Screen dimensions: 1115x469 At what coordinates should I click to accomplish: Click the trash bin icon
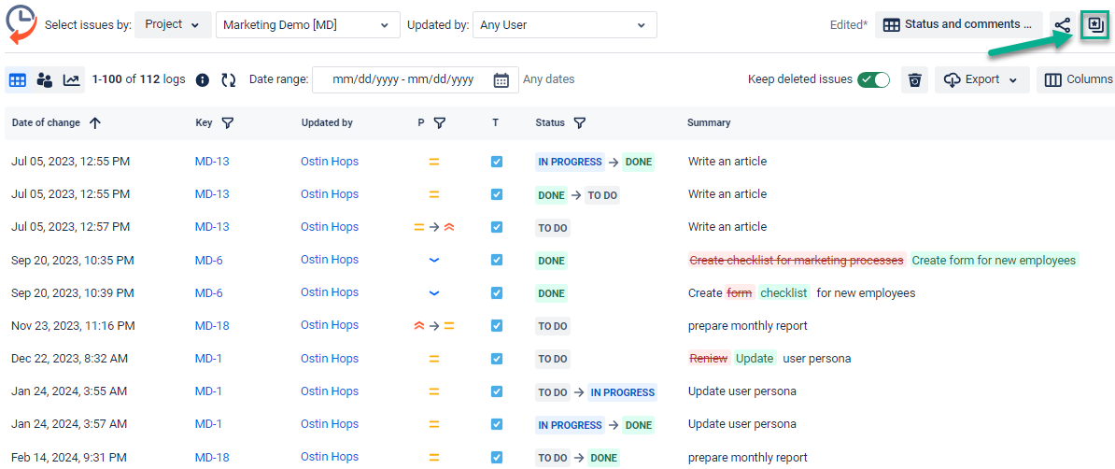point(914,80)
